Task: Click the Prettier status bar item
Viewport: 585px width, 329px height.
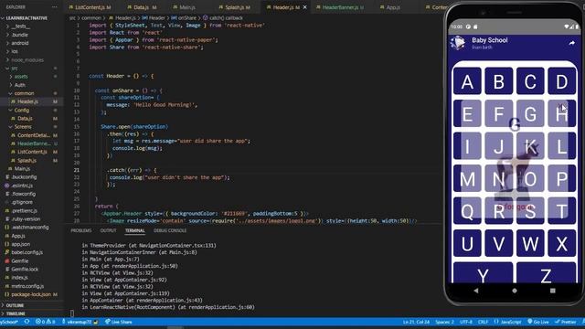Action: point(566,322)
